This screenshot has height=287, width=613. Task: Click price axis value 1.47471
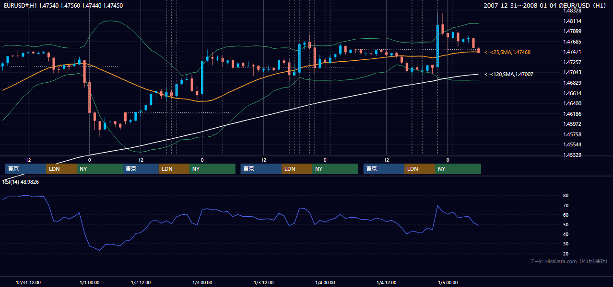(572, 52)
